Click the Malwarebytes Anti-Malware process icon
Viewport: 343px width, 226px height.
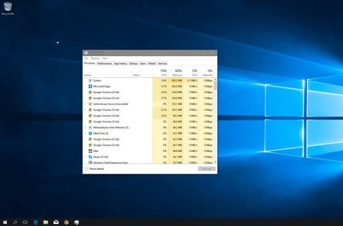[90, 127]
